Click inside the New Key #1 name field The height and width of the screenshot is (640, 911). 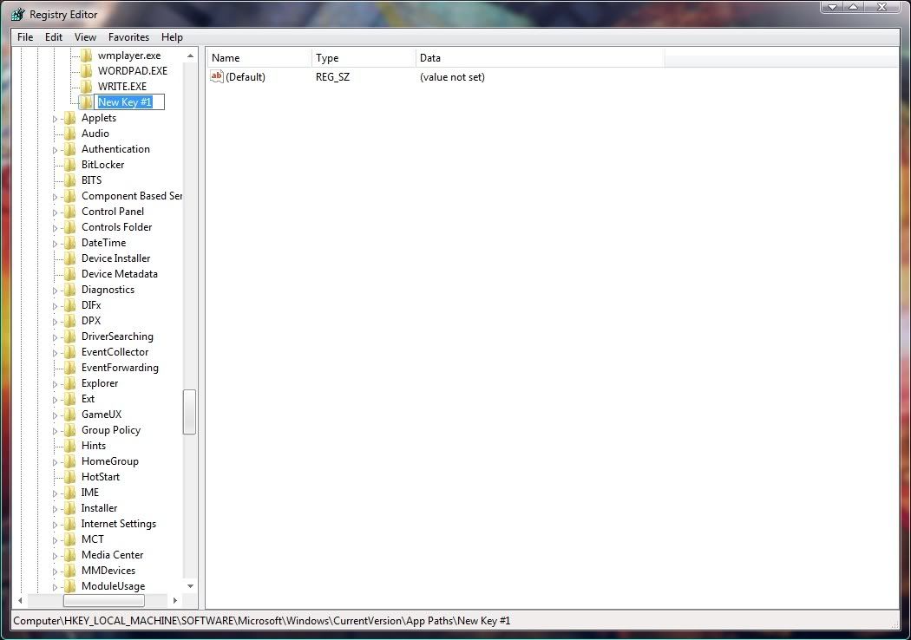tap(128, 102)
